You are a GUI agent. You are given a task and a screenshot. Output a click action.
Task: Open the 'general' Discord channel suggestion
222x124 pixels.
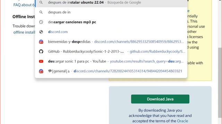tap(111, 71)
